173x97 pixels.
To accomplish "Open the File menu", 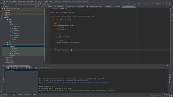I will (4, 1).
